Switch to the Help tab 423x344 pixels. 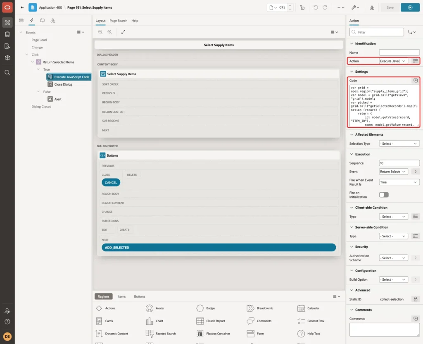(135, 21)
